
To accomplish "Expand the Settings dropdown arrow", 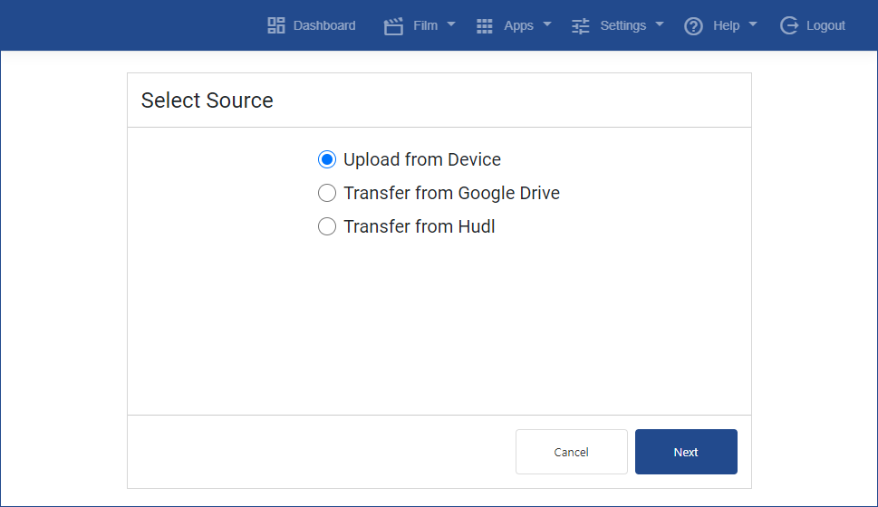I will (x=659, y=24).
